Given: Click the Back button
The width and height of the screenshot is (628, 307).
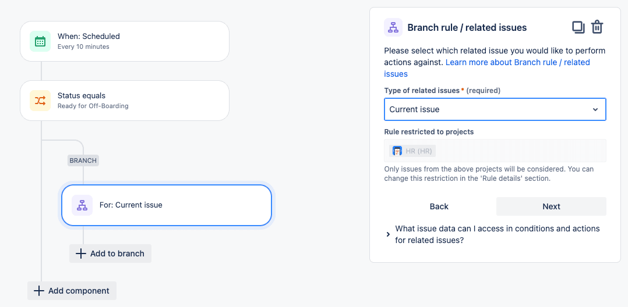Looking at the screenshot, I should coord(439,206).
